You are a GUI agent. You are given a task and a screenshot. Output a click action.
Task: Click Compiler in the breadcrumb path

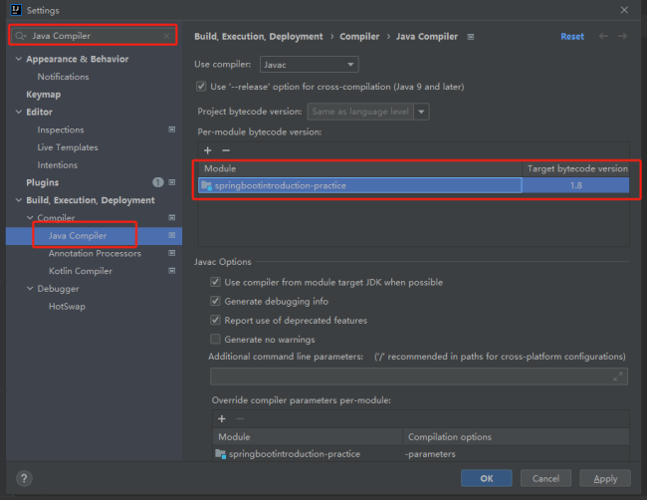click(x=359, y=36)
